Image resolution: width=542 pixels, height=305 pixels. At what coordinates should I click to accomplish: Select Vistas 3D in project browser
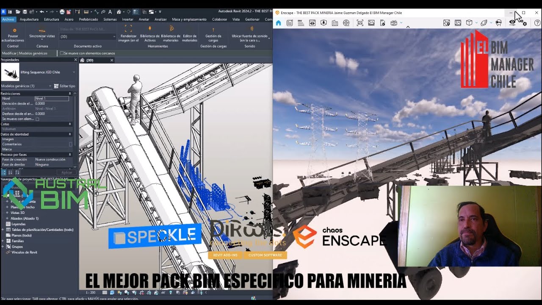pyautogui.click(x=17, y=213)
